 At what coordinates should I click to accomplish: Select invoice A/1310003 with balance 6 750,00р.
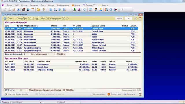(x=71, y=67)
